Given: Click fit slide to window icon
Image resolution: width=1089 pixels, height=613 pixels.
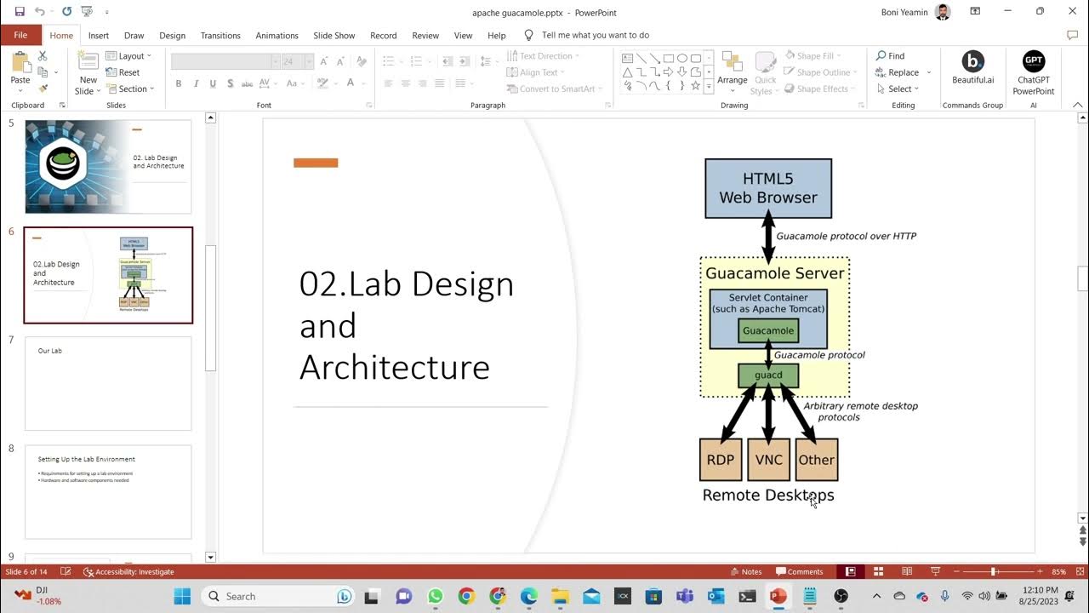Looking at the screenshot, I should pos(1080,571).
